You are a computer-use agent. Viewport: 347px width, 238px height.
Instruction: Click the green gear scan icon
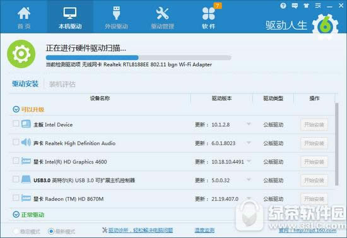point(21,54)
